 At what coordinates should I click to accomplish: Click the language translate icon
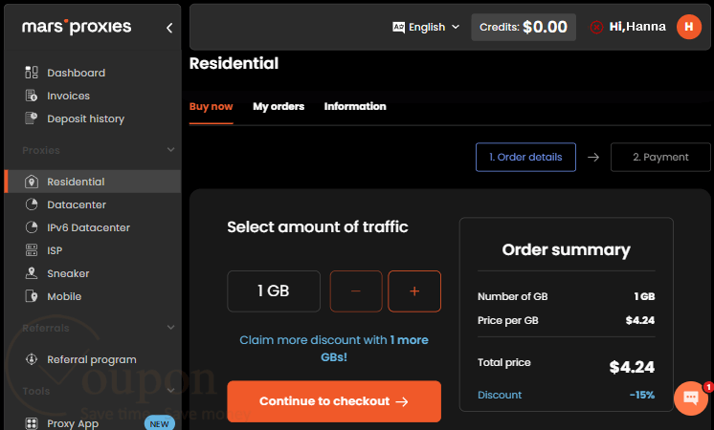point(398,28)
